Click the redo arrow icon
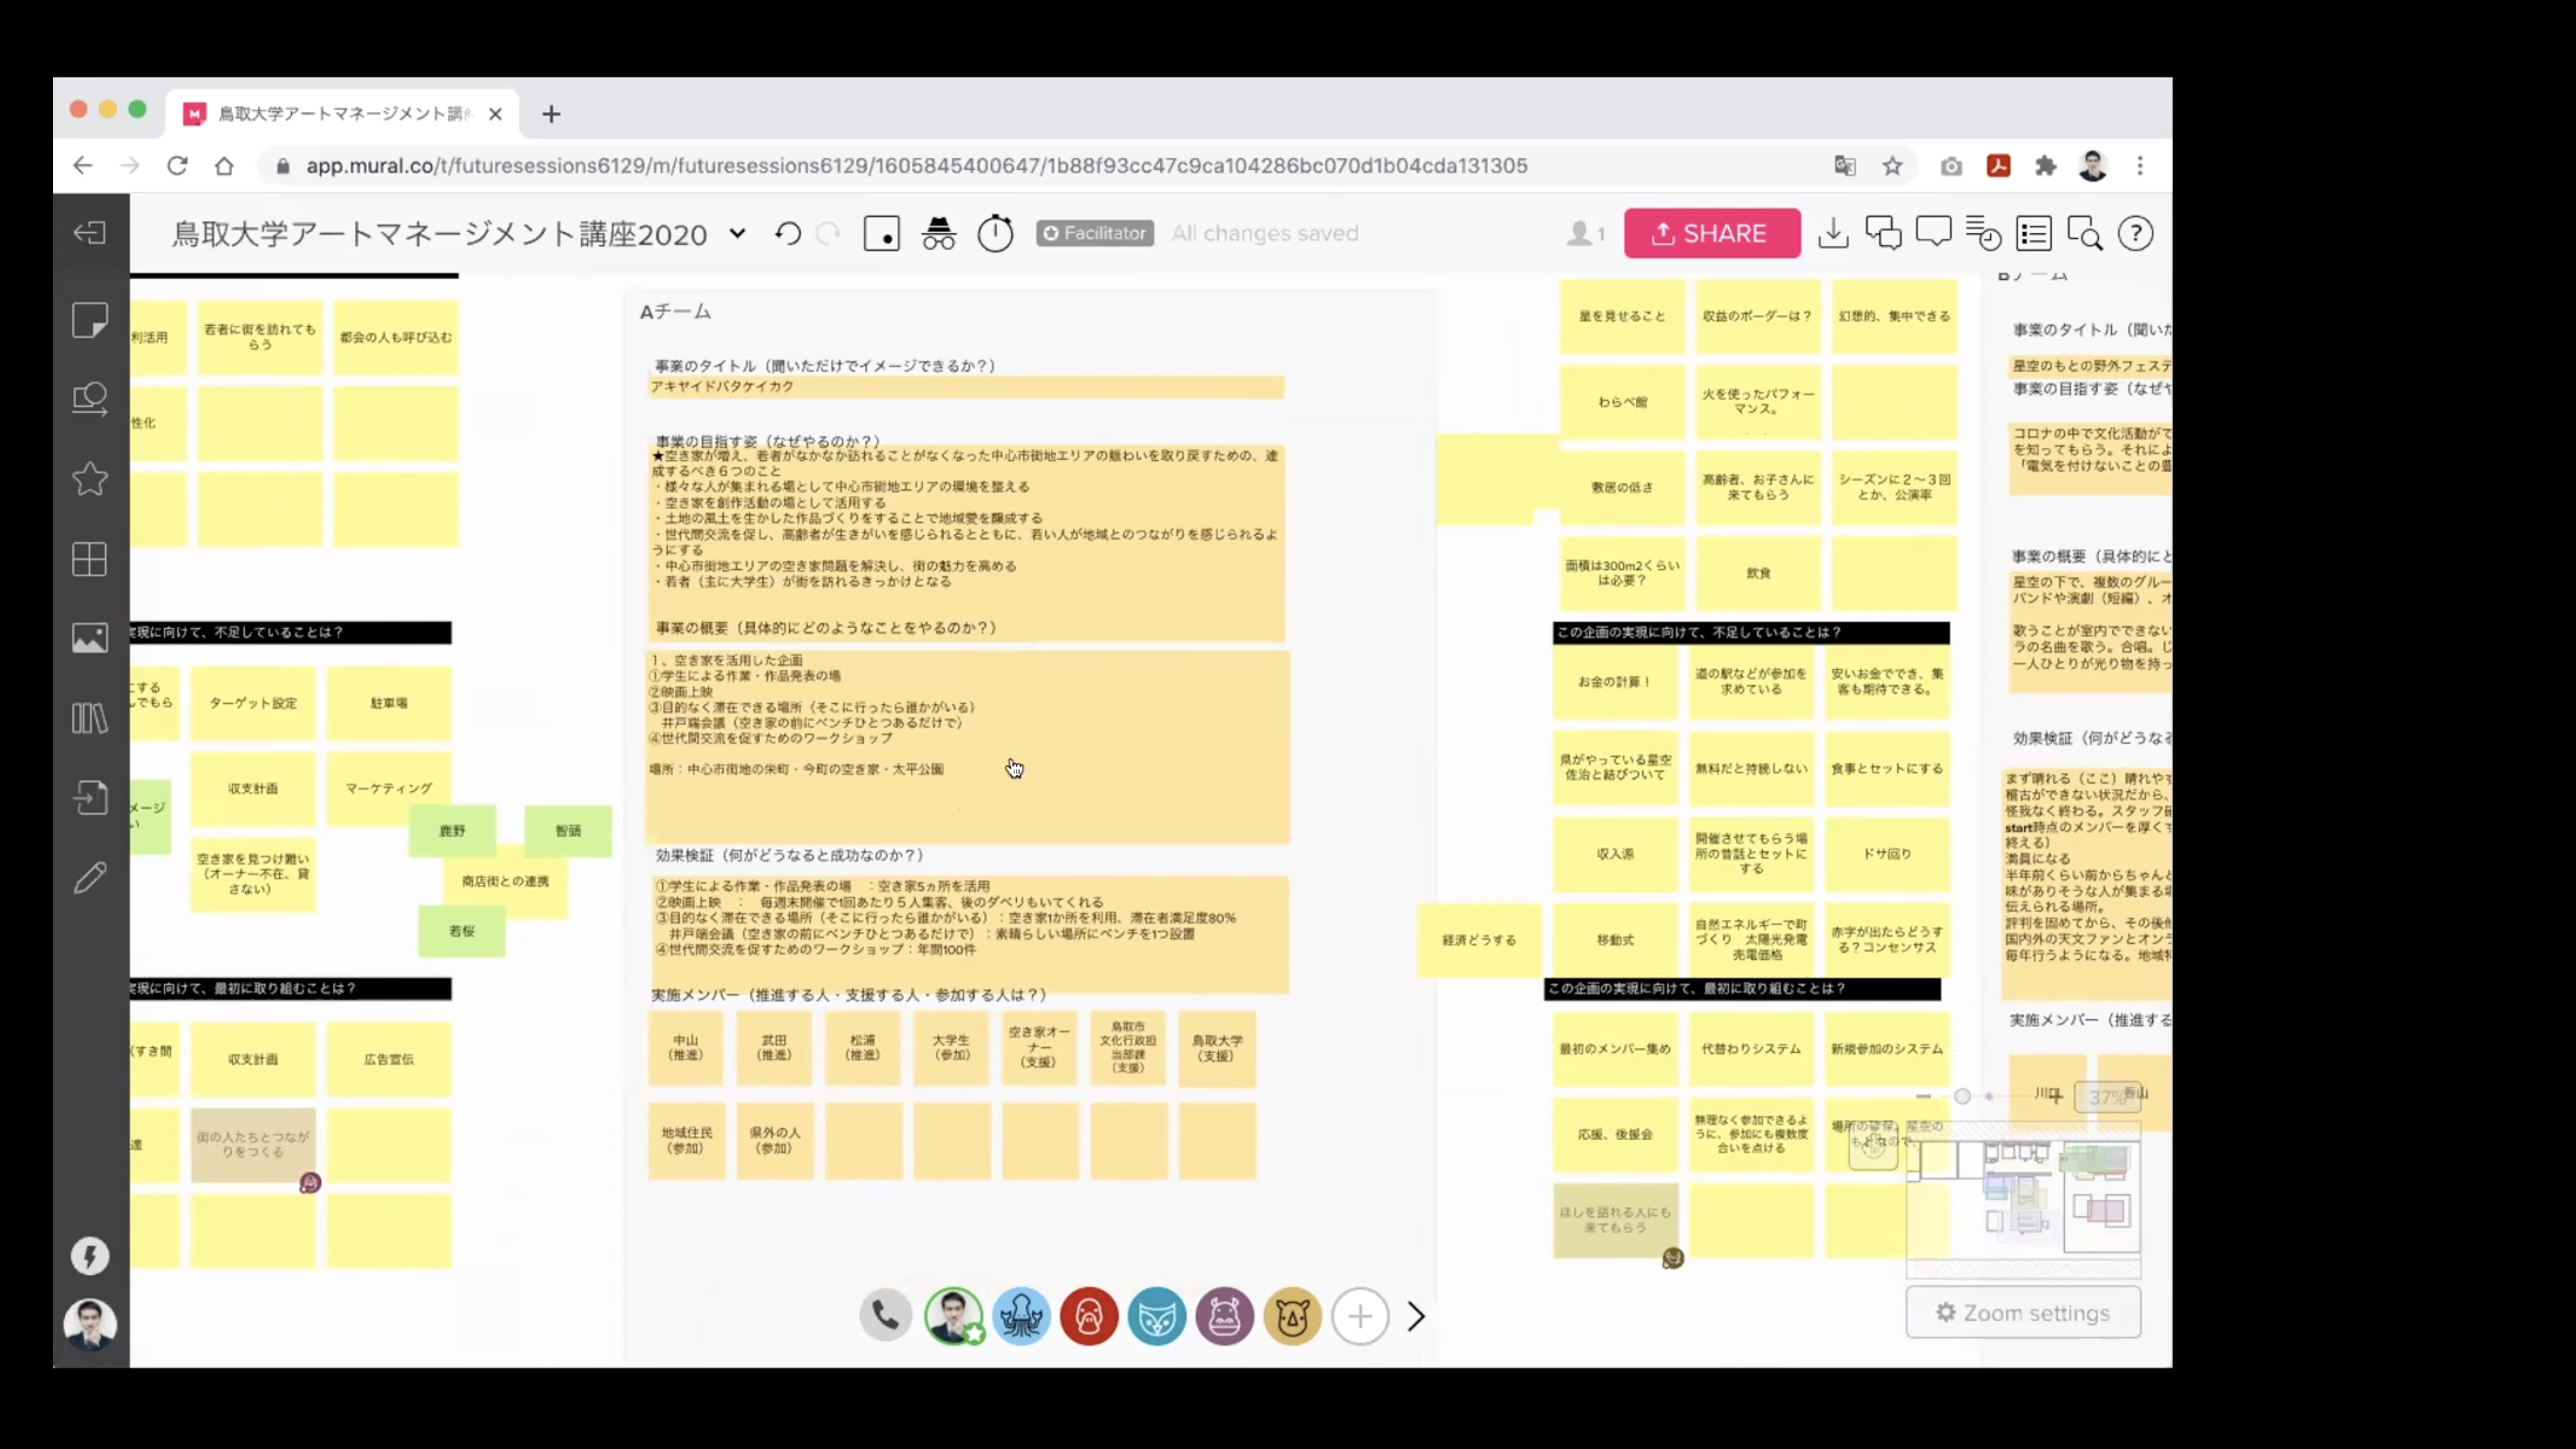The height and width of the screenshot is (1449, 2576). click(828, 234)
